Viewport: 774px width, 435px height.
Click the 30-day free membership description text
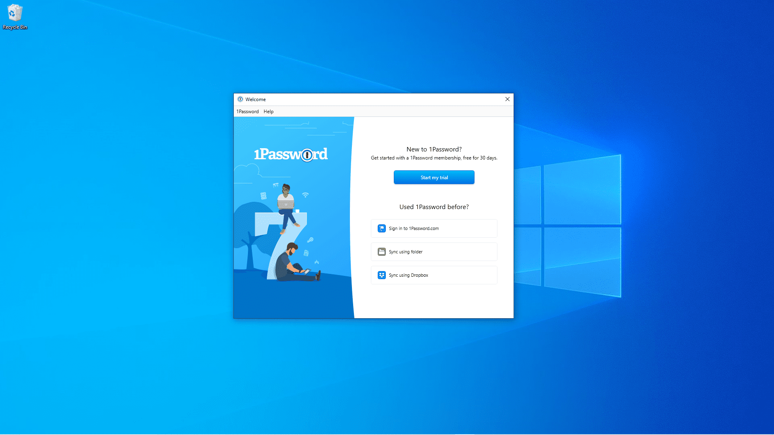(x=434, y=158)
